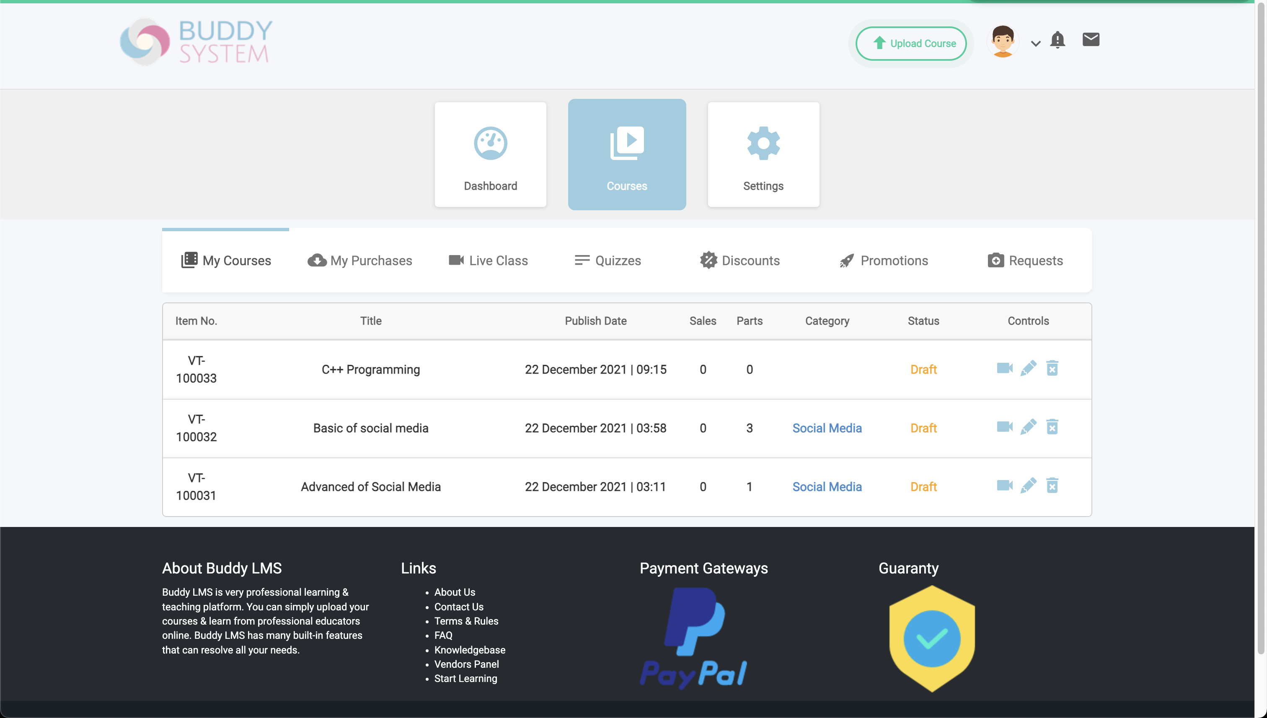Click the Knowledgebase footer link
The height and width of the screenshot is (718, 1267).
point(470,650)
